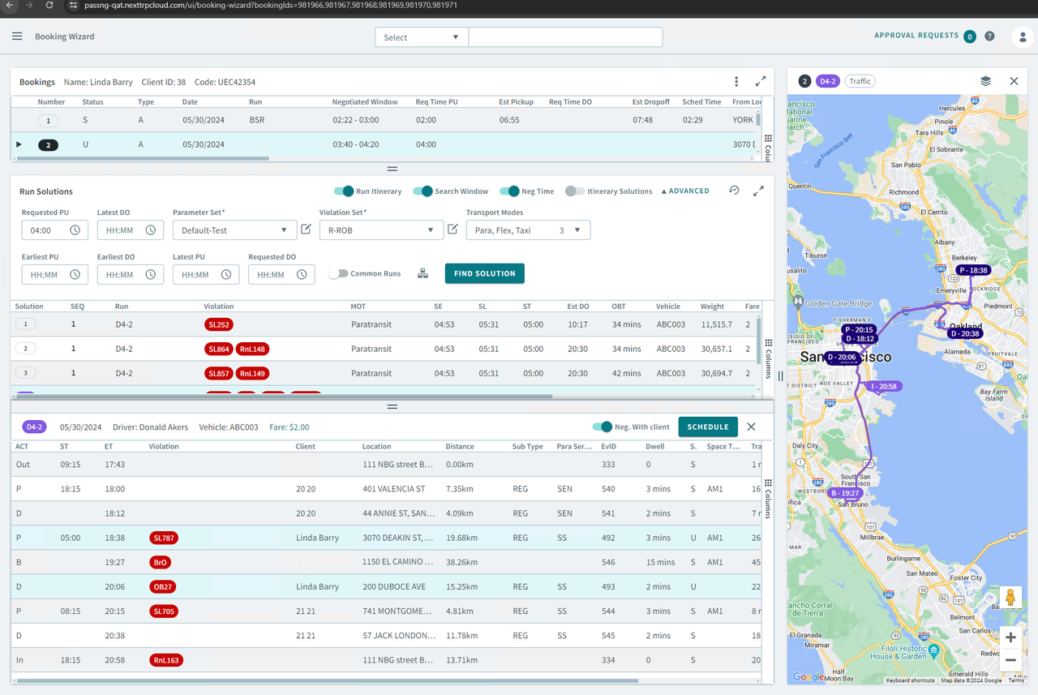Click the SCHEDULE button
The width and height of the screenshot is (1038, 695).
707,426
